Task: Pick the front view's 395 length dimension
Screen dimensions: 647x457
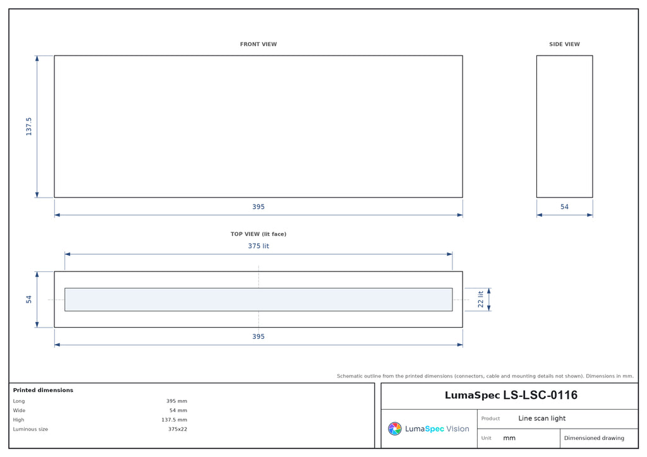Action: [x=258, y=207]
